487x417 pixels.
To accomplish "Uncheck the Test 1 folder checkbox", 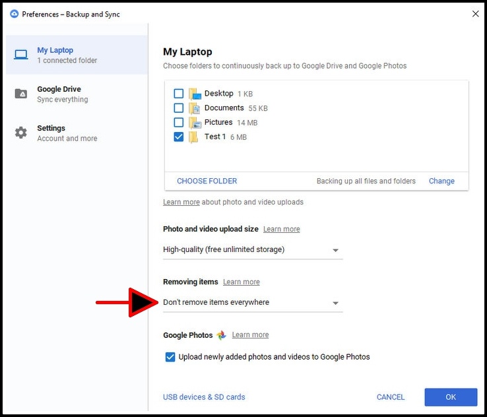I will click(179, 137).
